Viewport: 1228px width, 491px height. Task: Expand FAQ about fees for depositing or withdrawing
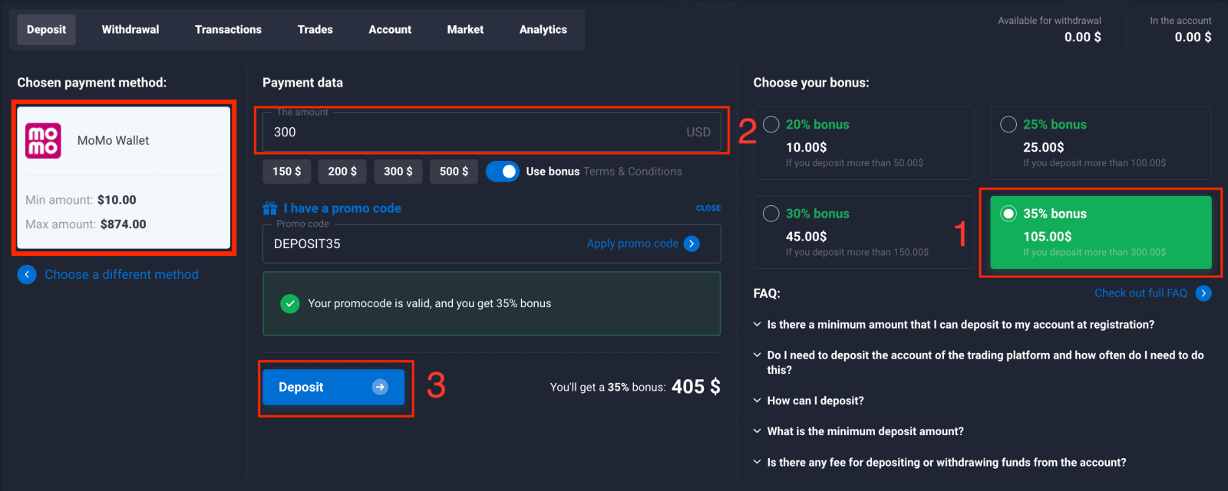(x=946, y=463)
